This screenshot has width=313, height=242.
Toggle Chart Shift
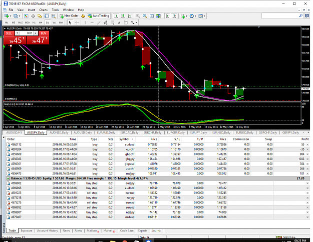(x=174, y=16)
